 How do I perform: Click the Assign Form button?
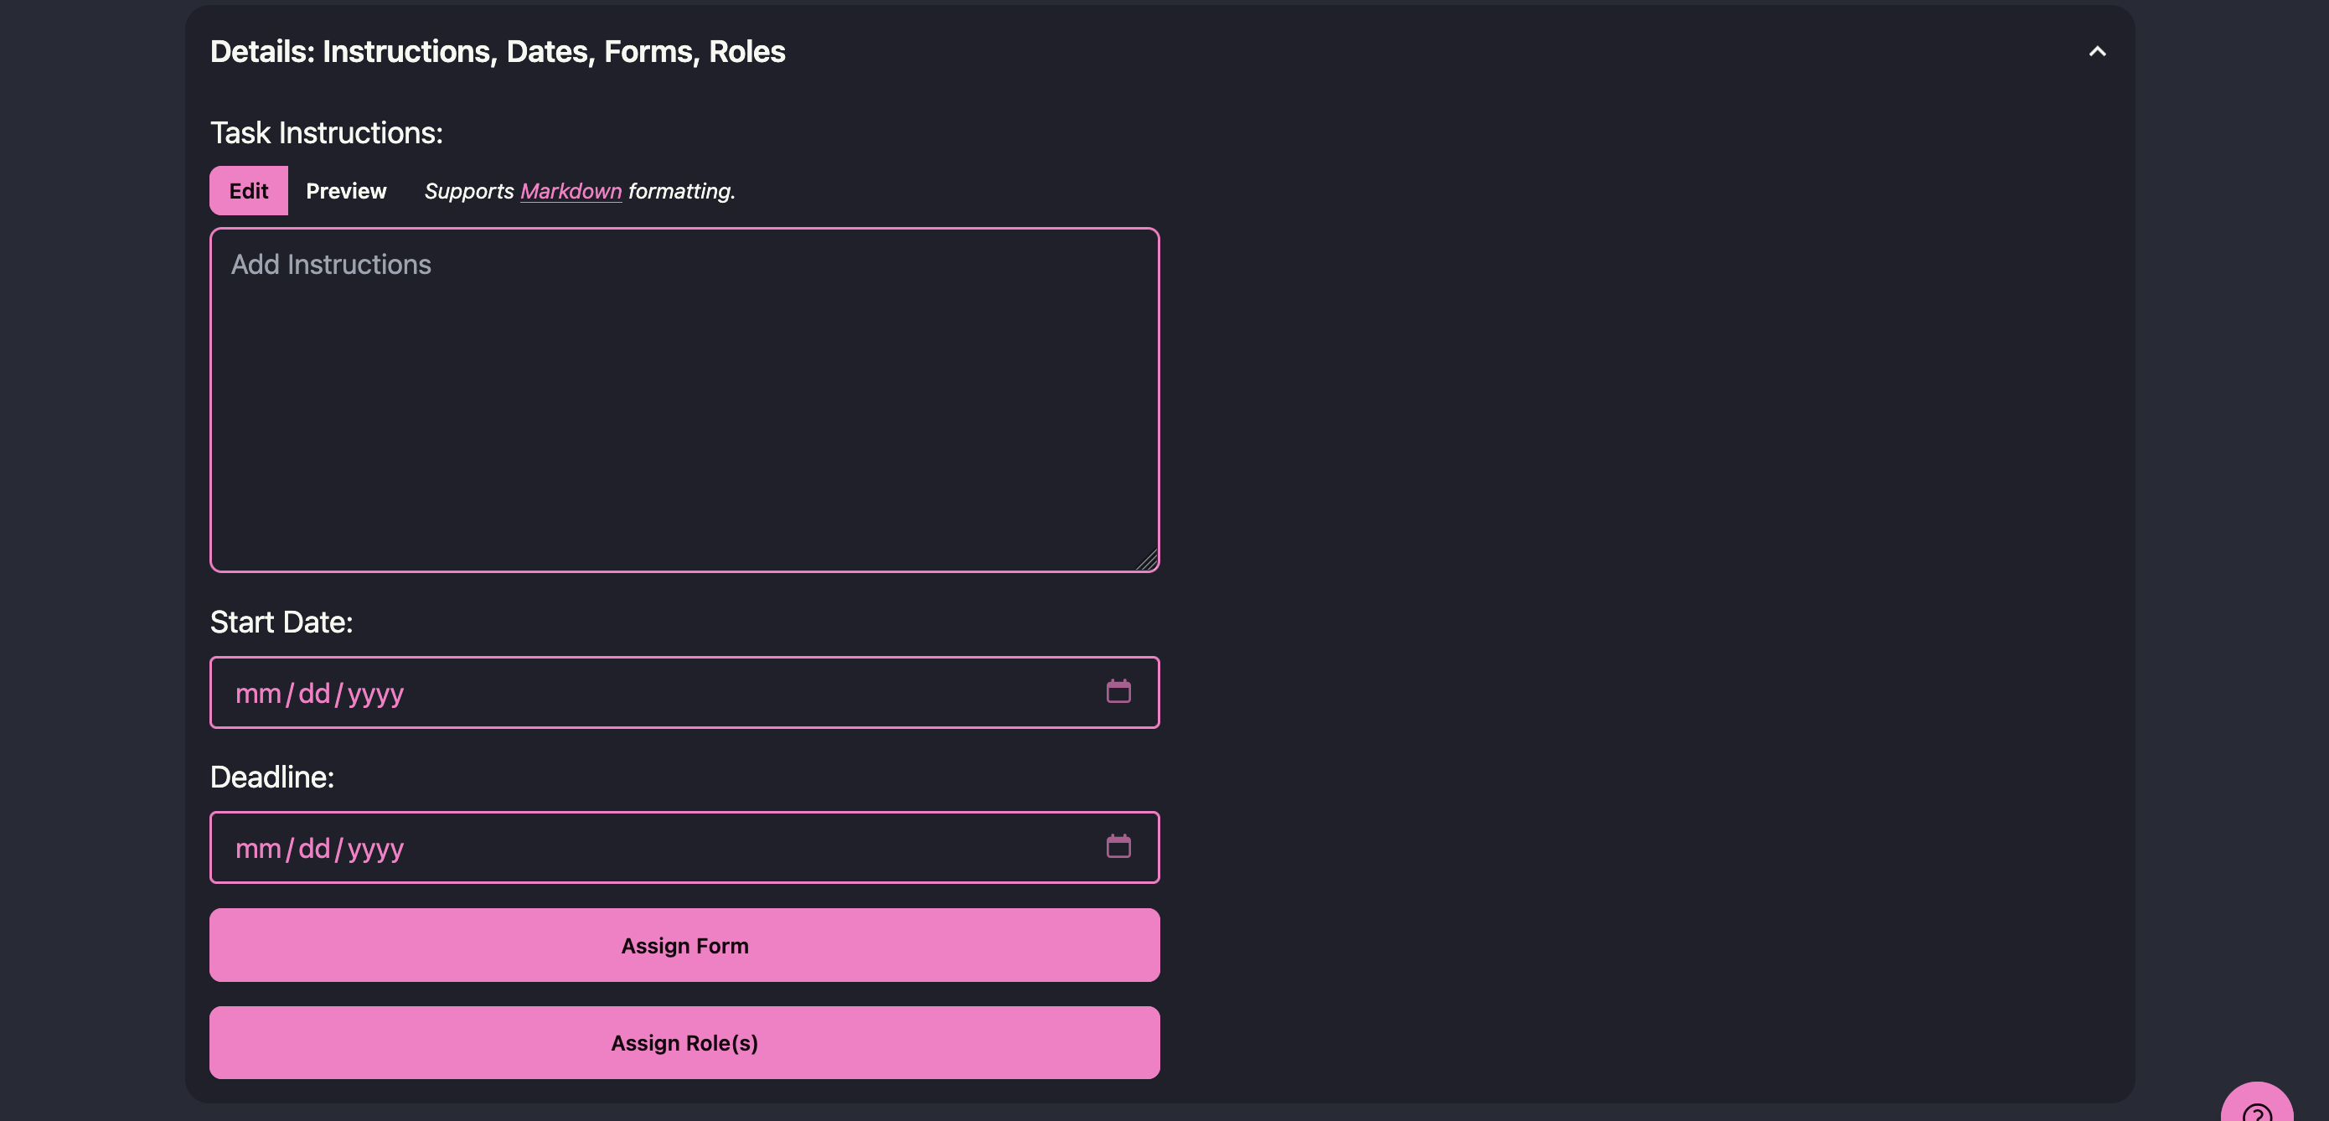[684, 945]
